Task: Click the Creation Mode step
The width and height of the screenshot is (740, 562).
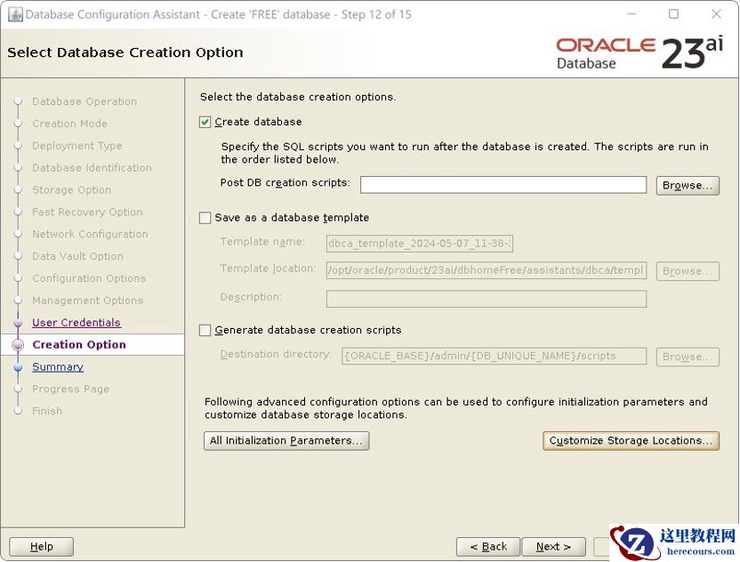Action: point(70,124)
